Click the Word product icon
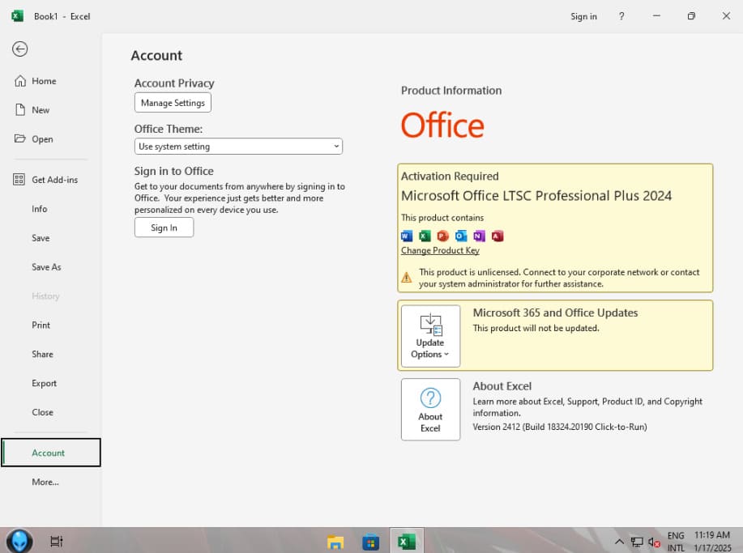 tap(407, 236)
